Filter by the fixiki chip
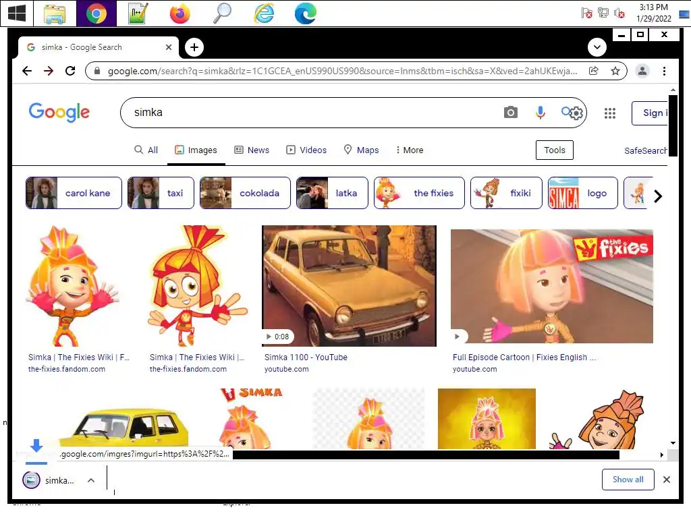This screenshot has height=518, width=691. pos(506,193)
